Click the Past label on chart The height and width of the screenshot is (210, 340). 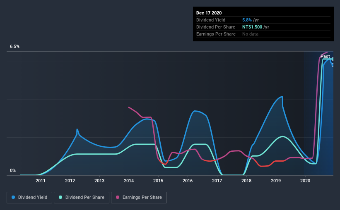[325, 56]
